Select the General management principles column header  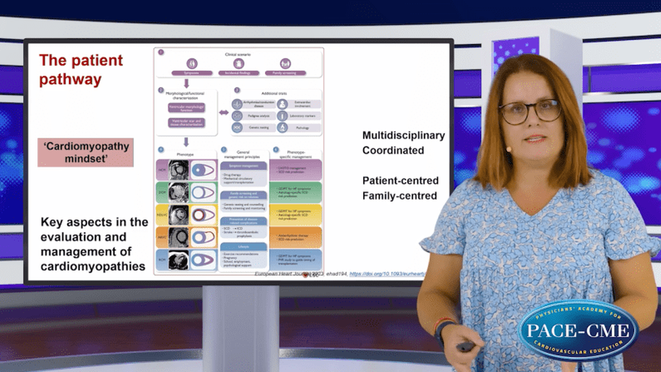pyautogui.click(x=242, y=153)
